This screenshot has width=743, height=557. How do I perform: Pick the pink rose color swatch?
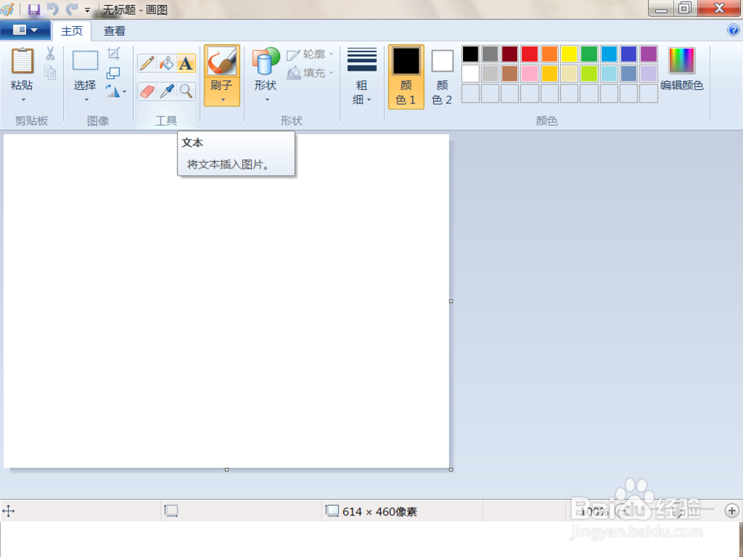click(530, 74)
